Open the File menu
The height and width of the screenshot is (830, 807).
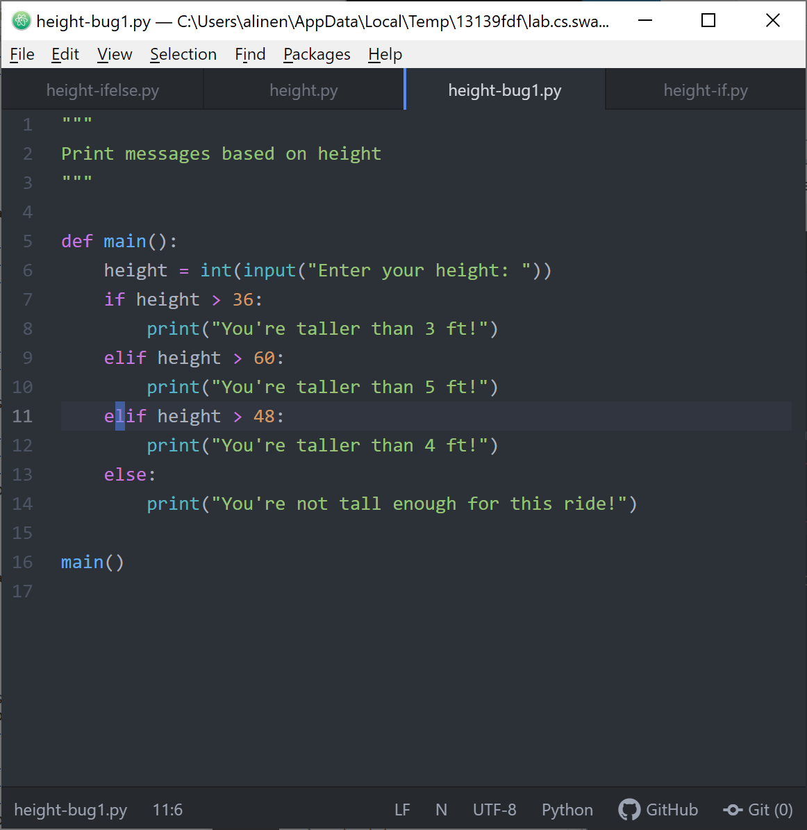[x=22, y=54]
